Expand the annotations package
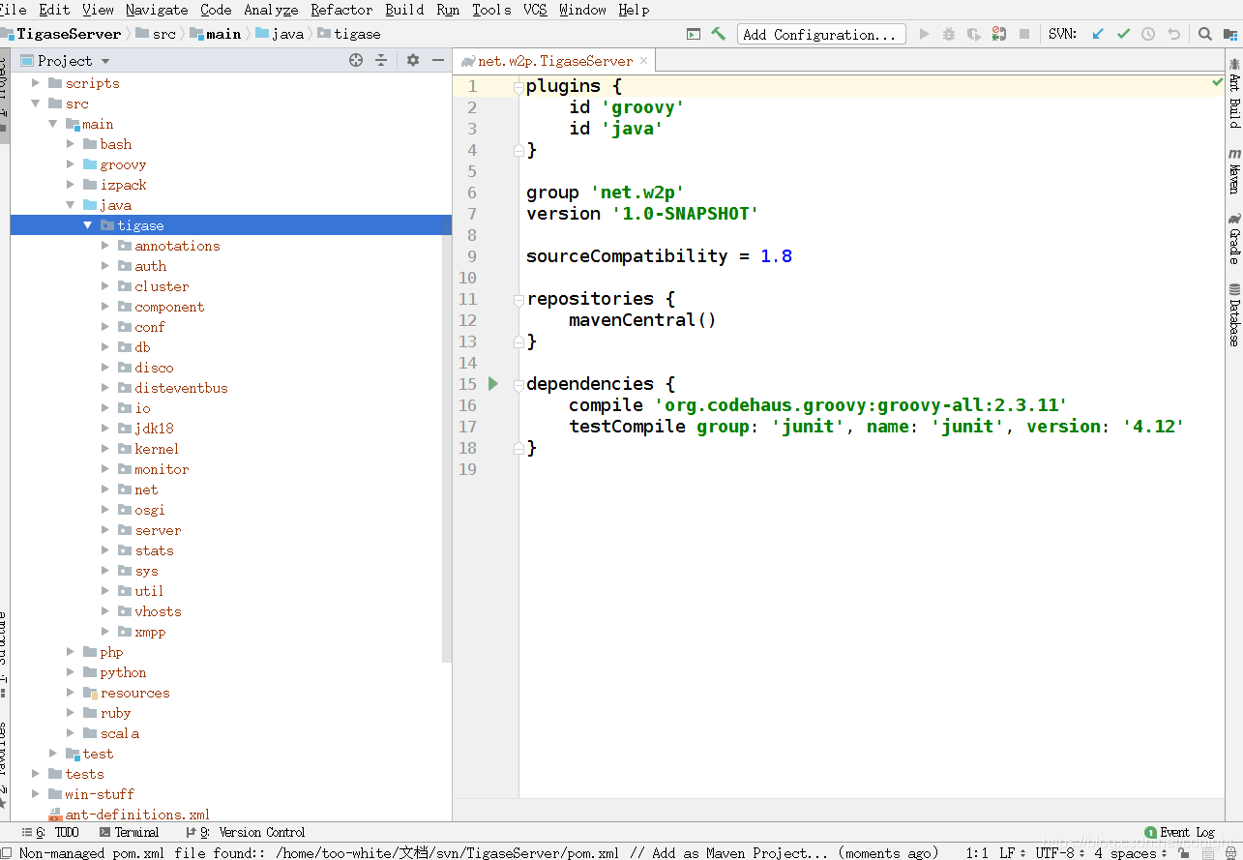Viewport: 1243px width, 860px height. pyautogui.click(x=105, y=246)
